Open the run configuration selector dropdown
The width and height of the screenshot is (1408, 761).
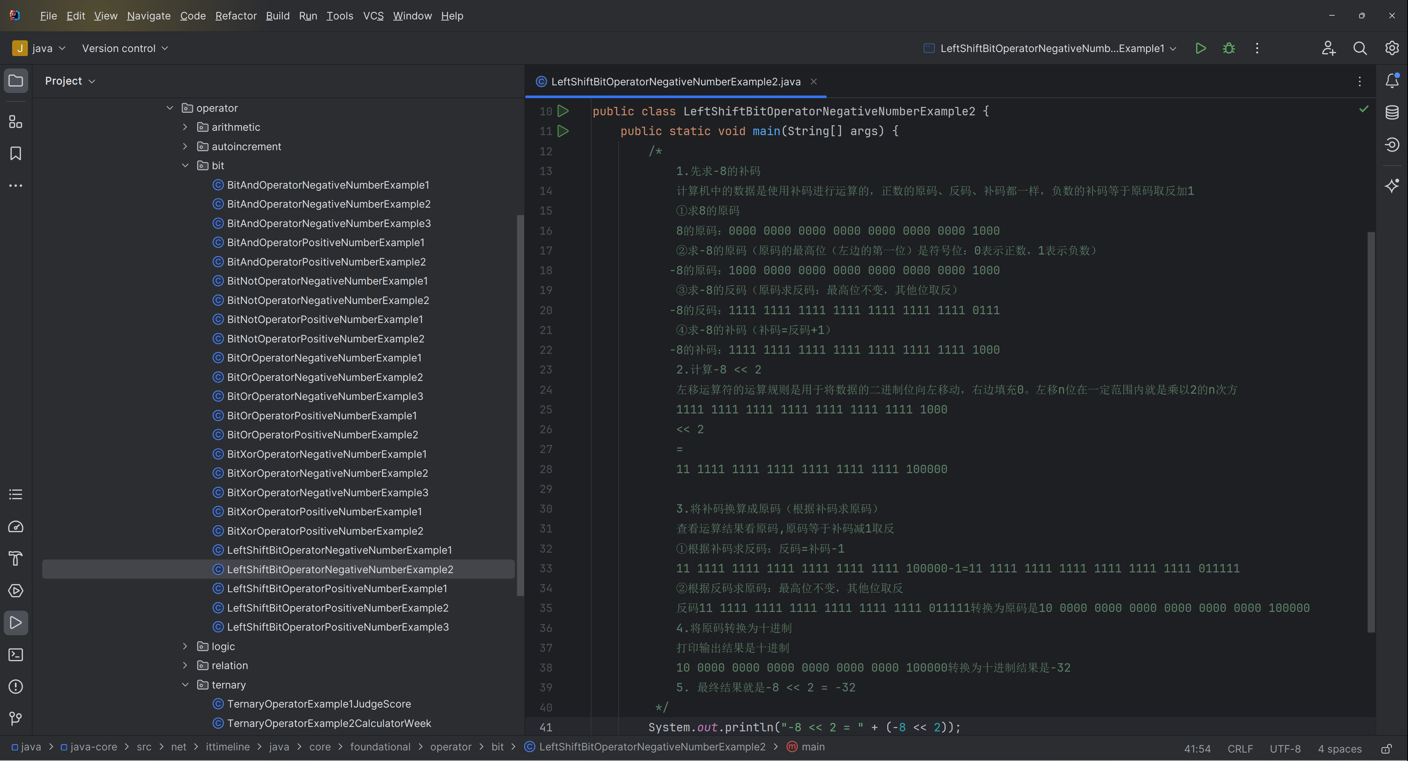[x=1050, y=48]
